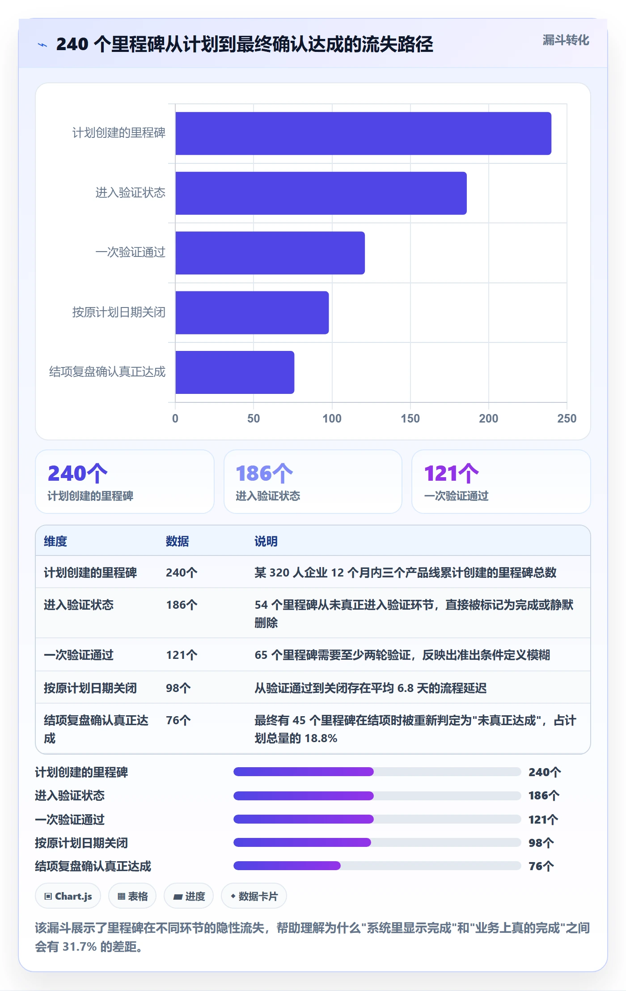Click the table description mentioning 18.8%
Screen dimensions: 626x991
[x=415, y=729]
